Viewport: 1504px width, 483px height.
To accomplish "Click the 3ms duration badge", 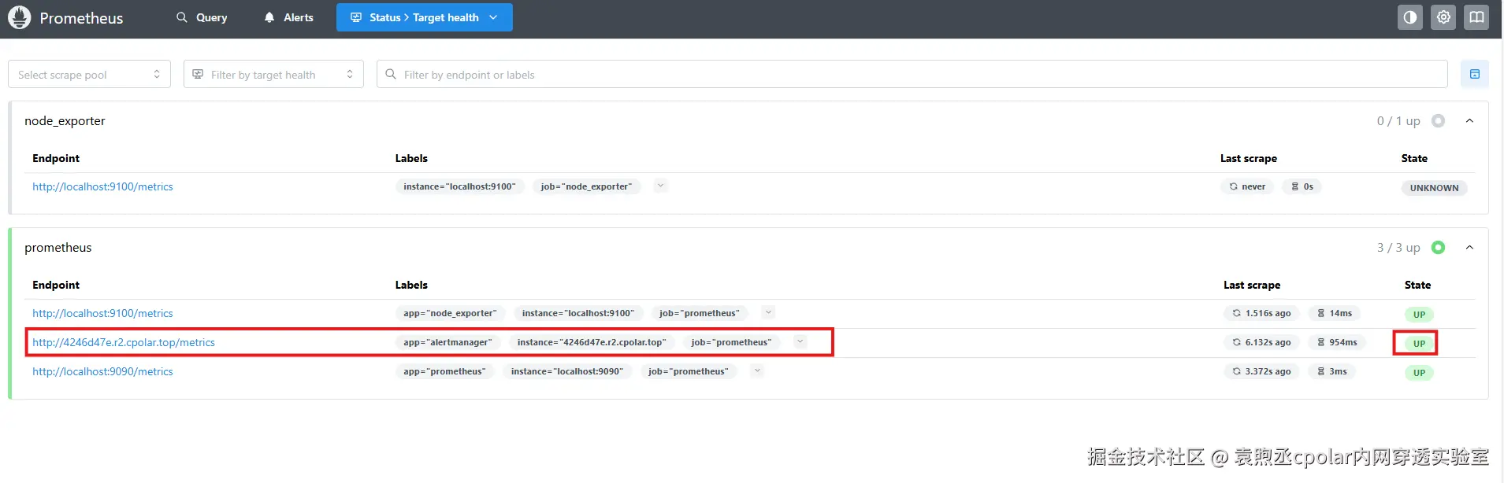I will coord(1331,371).
